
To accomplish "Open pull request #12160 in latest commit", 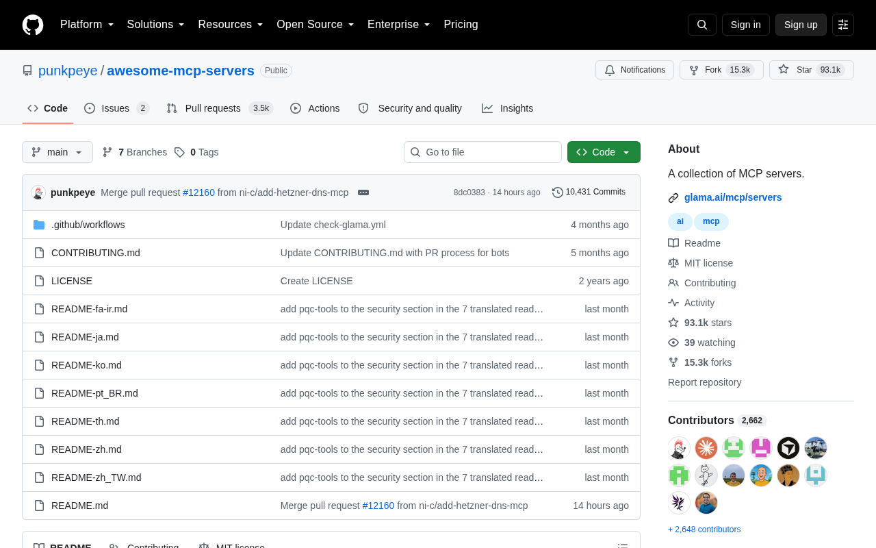I will 198,192.
